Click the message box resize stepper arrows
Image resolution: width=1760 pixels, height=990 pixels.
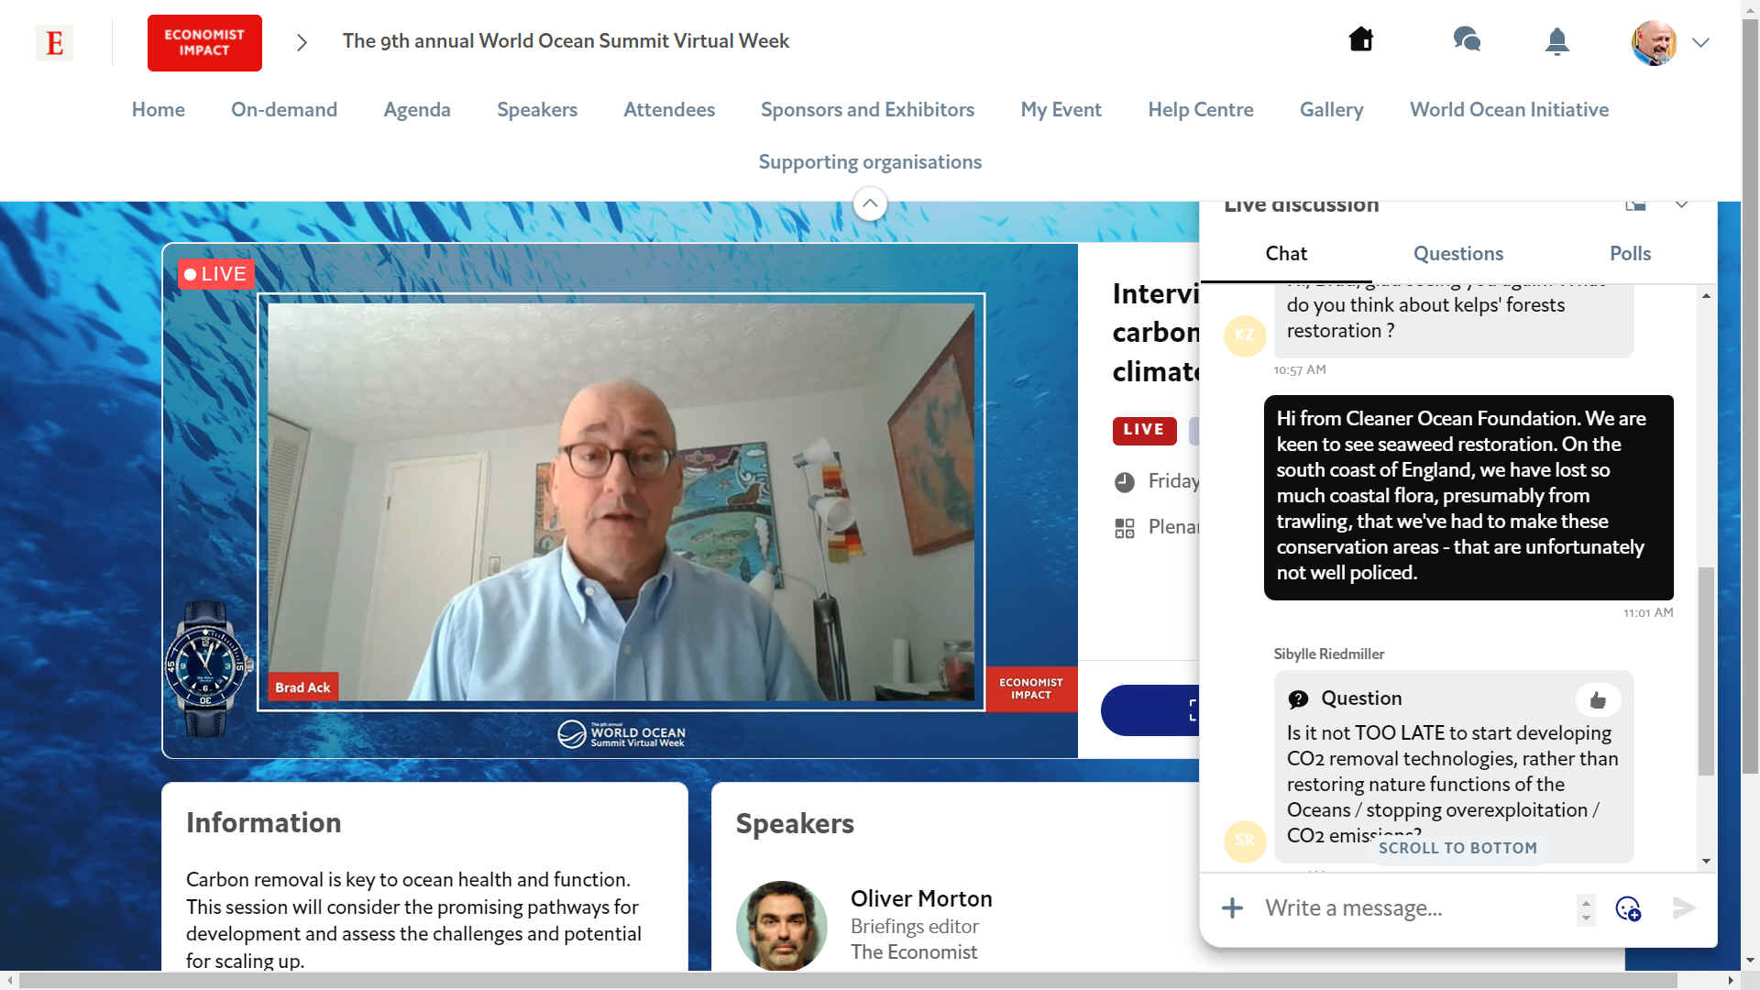(x=1586, y=908)
